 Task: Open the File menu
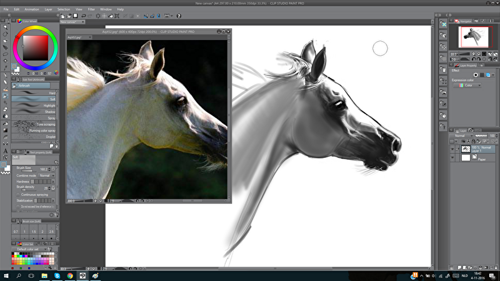click(x=6, y=9)
